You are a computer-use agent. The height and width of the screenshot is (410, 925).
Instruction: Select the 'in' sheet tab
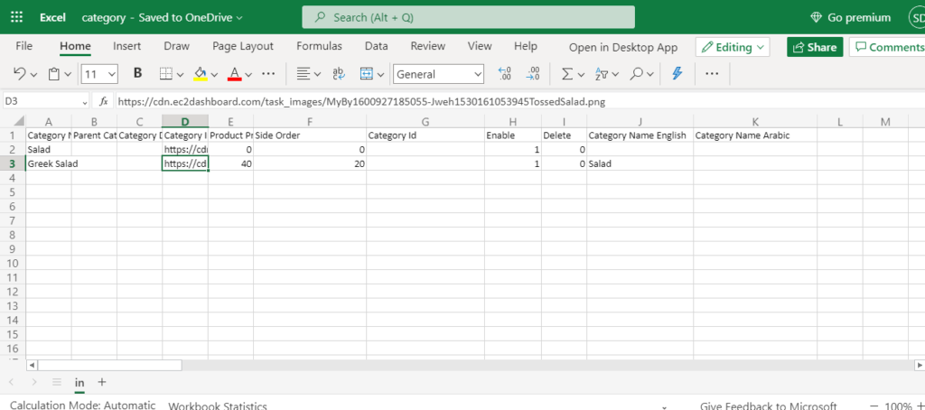[79, 383]
